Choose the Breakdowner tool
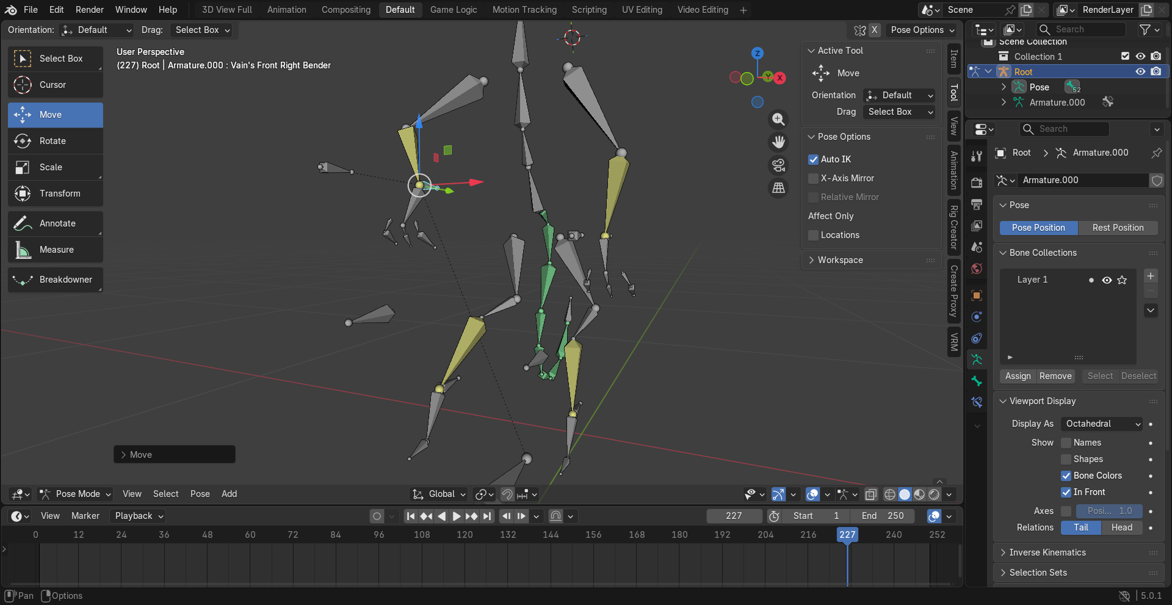This screenshot has height=605, width=1172. coord(55,280)
